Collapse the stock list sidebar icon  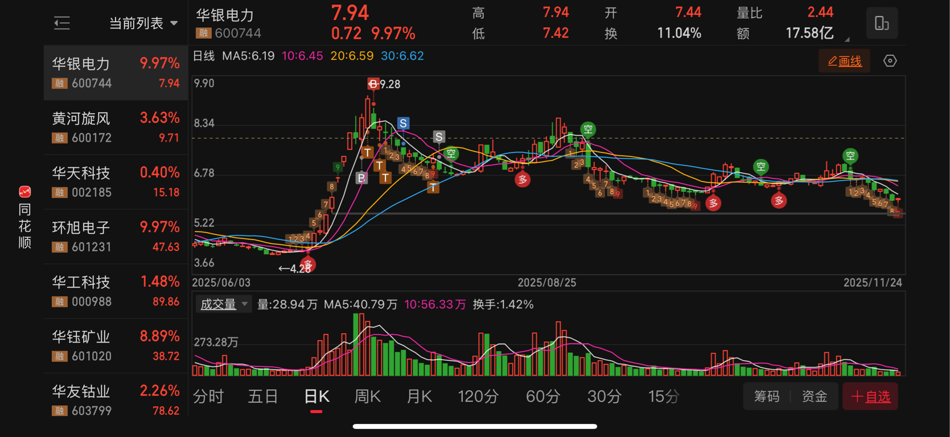[x=61, y=23]
